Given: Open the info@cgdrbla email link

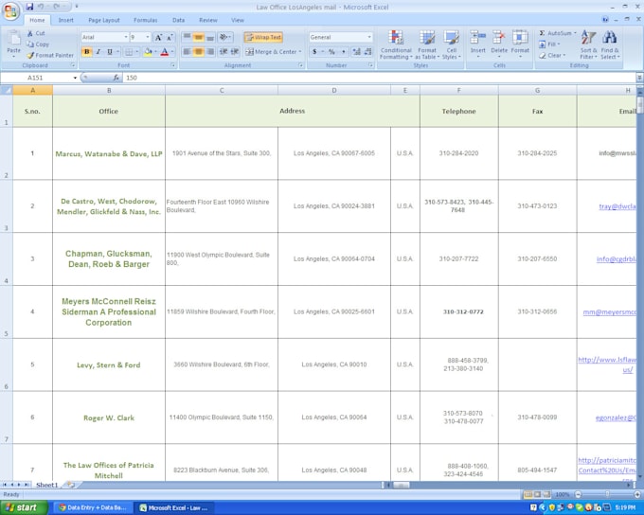Looking at the screenshot, I should [617, 259].
